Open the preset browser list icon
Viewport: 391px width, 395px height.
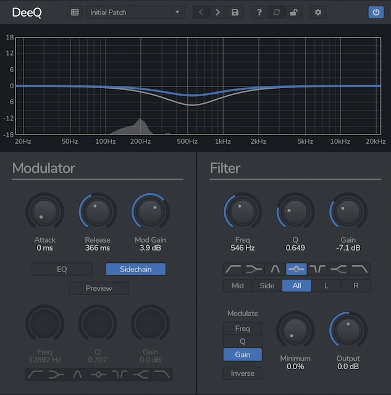coord(75,12)
